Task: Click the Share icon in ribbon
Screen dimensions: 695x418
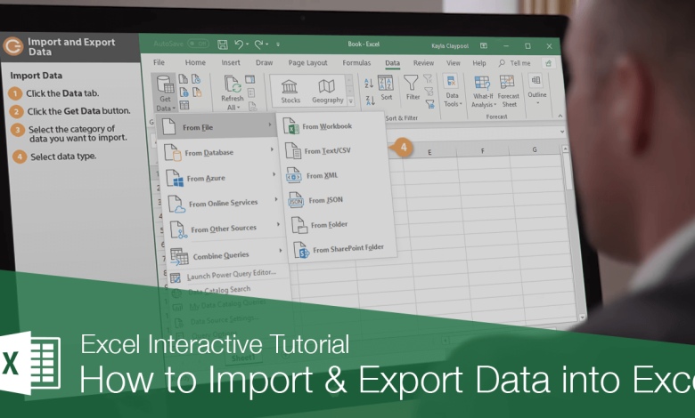Action: [548, 64]
